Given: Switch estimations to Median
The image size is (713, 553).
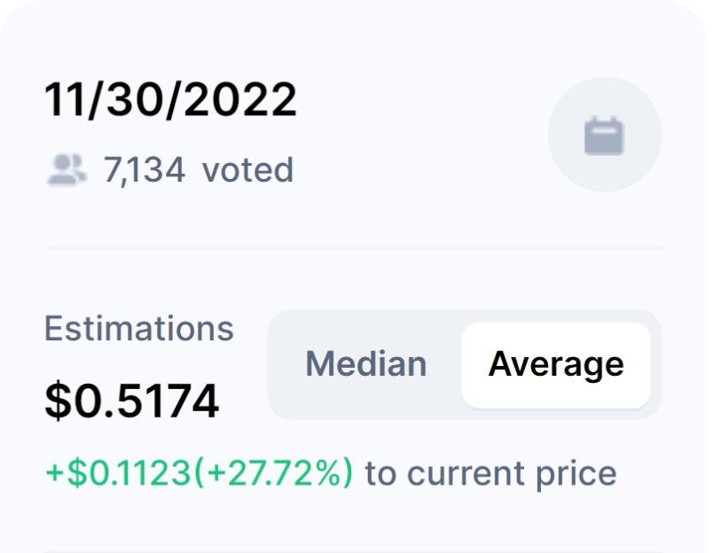Looking at the screenshot, I should click(365, 364).
